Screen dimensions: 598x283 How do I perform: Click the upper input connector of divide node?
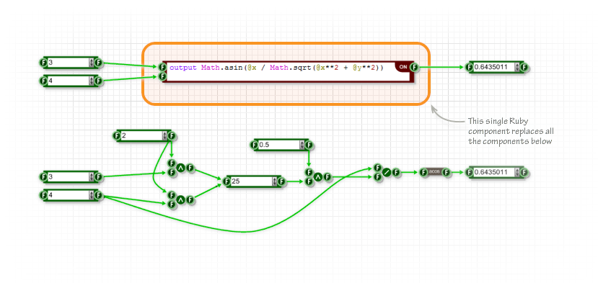(x=377, y=168)
